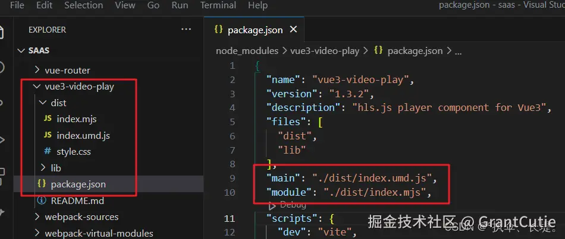The image size is (565, 239).
Task: Click the "dist" string on line 6
Action: click(x=295, y=136)
